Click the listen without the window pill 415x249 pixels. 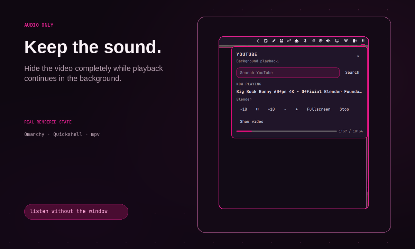tap(76, 212)
